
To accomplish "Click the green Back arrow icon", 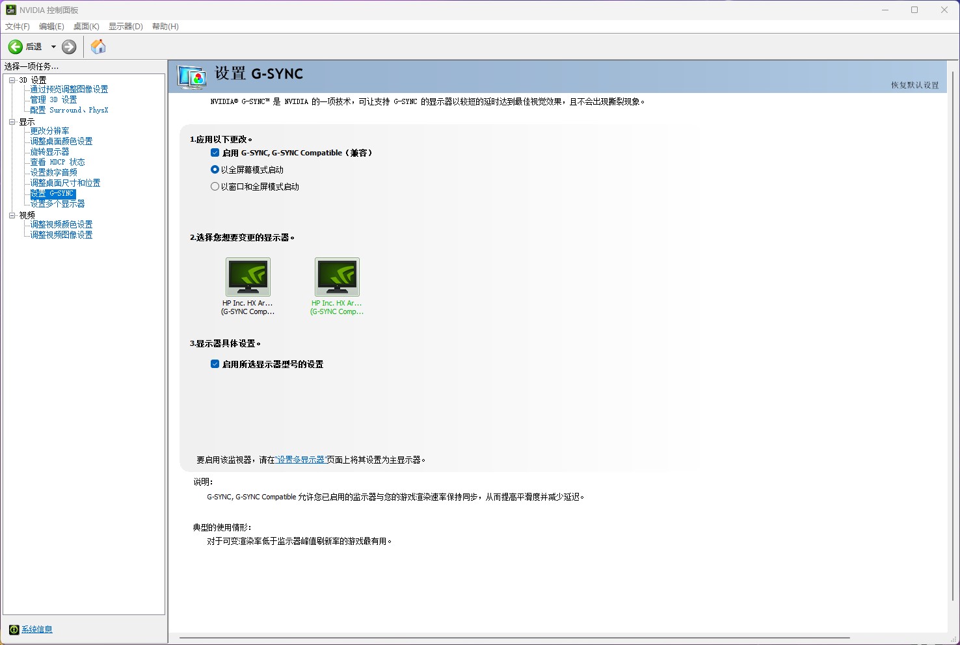I will (x=15, y=47).
